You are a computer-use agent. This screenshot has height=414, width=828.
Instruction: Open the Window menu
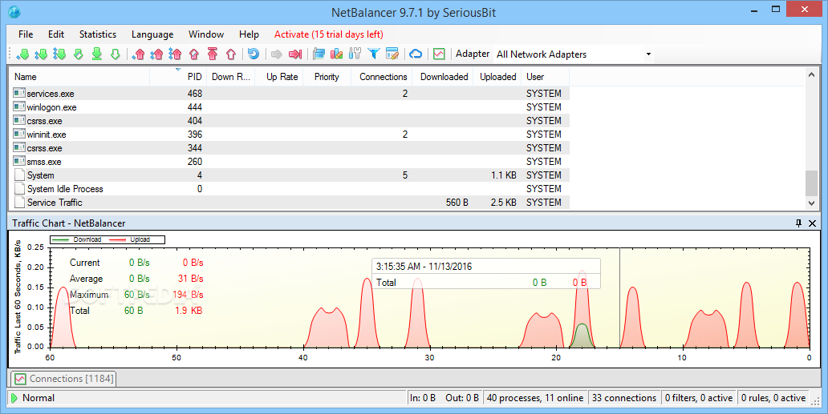pos(206,34)
